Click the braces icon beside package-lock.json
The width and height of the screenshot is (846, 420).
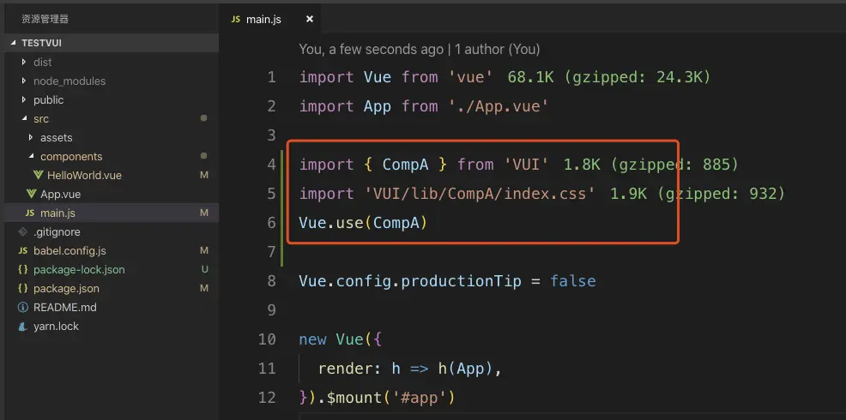tap(22, 269)
